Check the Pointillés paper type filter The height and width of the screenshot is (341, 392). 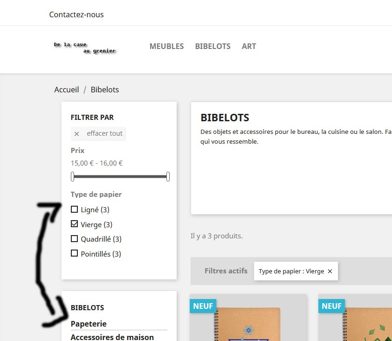(74, 253)
